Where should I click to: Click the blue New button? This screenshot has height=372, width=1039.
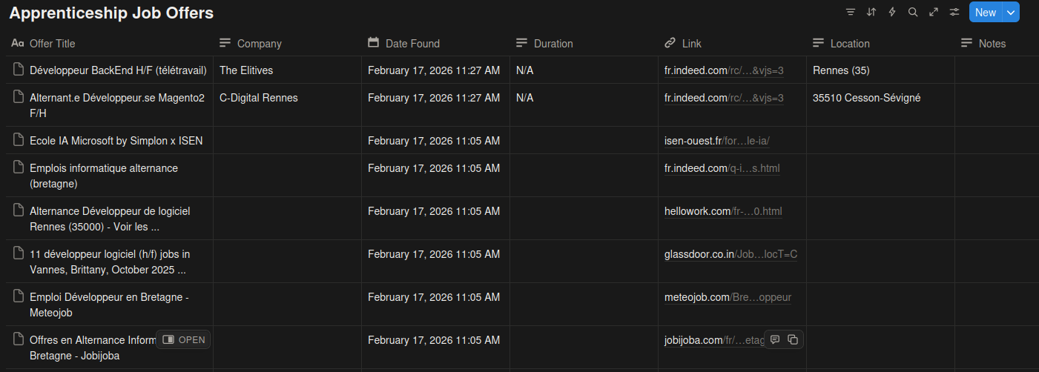tap(985, 12)
